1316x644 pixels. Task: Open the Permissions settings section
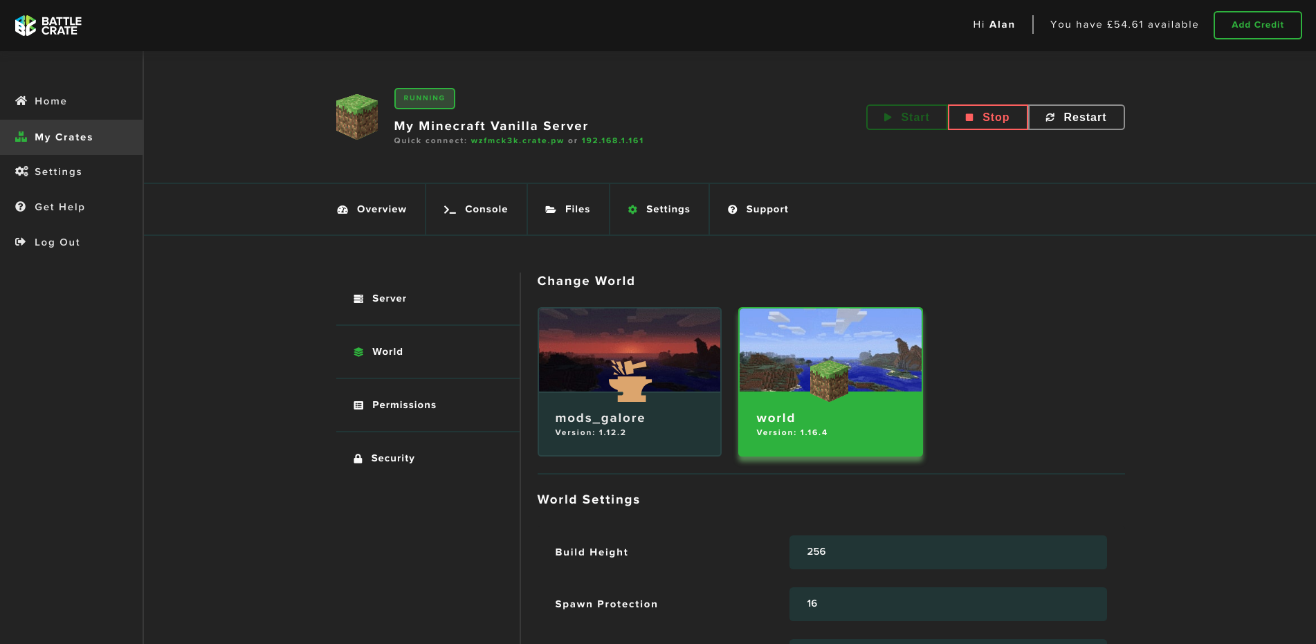(x=428, y=405)
